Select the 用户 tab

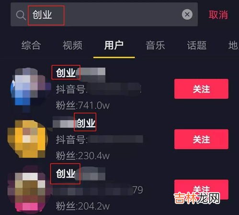pos(114,45)
